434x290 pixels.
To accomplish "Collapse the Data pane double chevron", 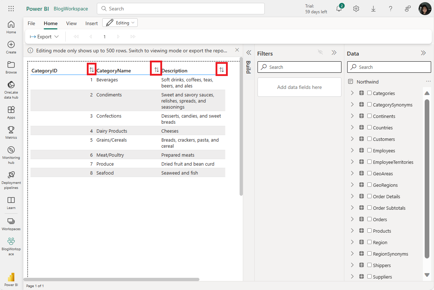I will (x=423, y=53).
